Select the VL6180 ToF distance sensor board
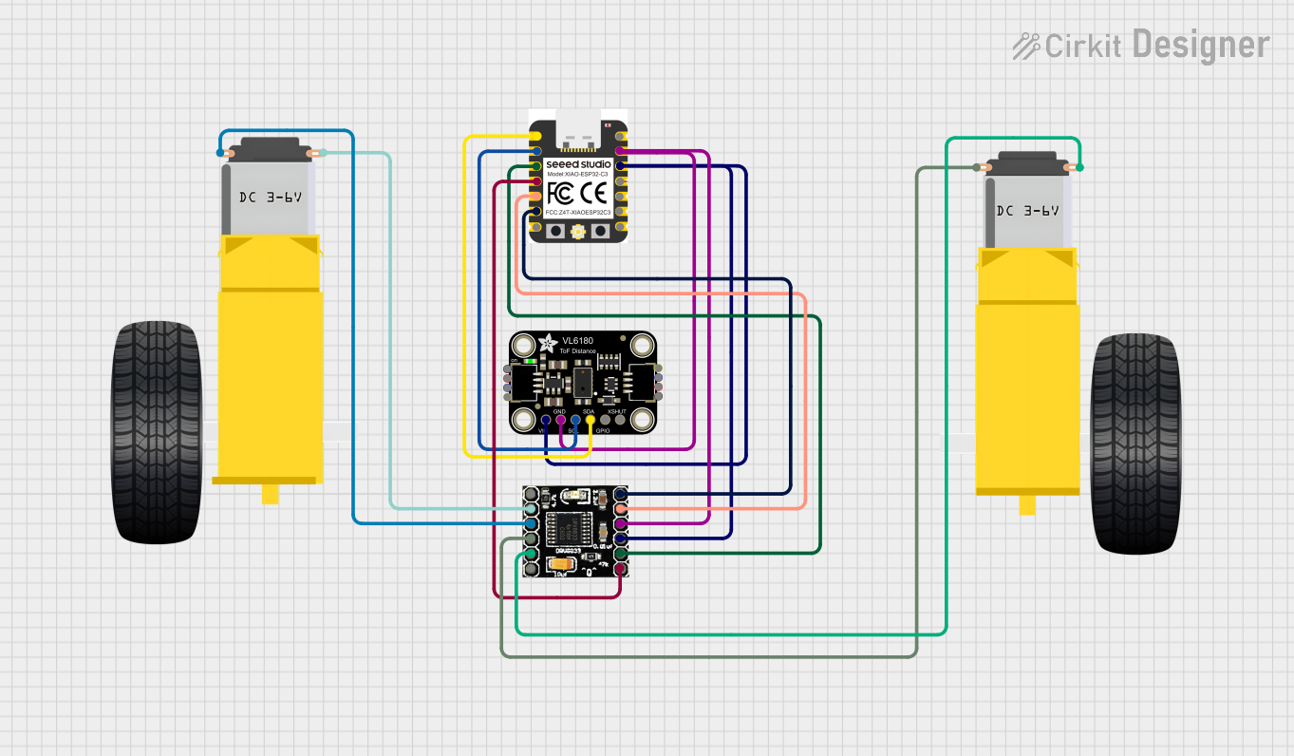 click(583, 383)
